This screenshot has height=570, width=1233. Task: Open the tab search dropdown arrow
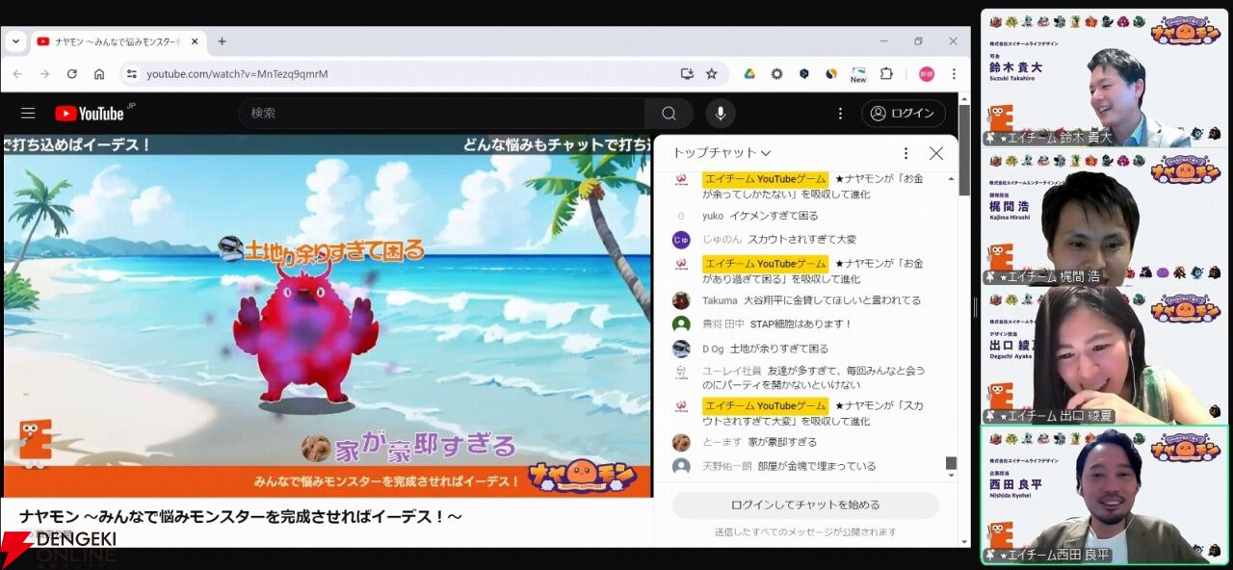(x=15, y=41)
